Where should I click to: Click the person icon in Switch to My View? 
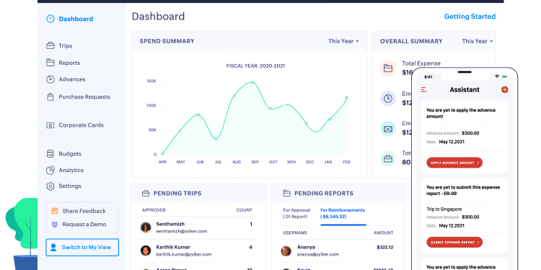pyautogui.click(x=53, y=247)
